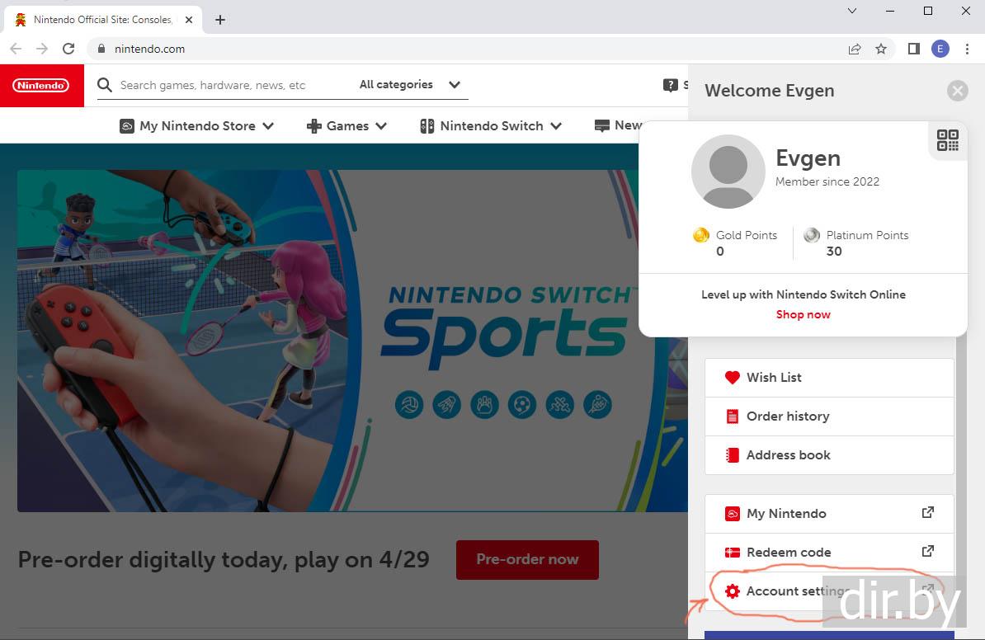Close the Welcome Evgen panel
Image resolution: width=985 pixels, height=640 pixels.
tap(957, 91)
